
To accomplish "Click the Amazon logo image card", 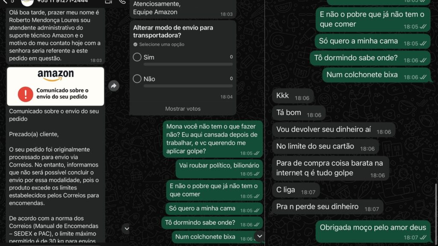I will click(x=56, y=86).
